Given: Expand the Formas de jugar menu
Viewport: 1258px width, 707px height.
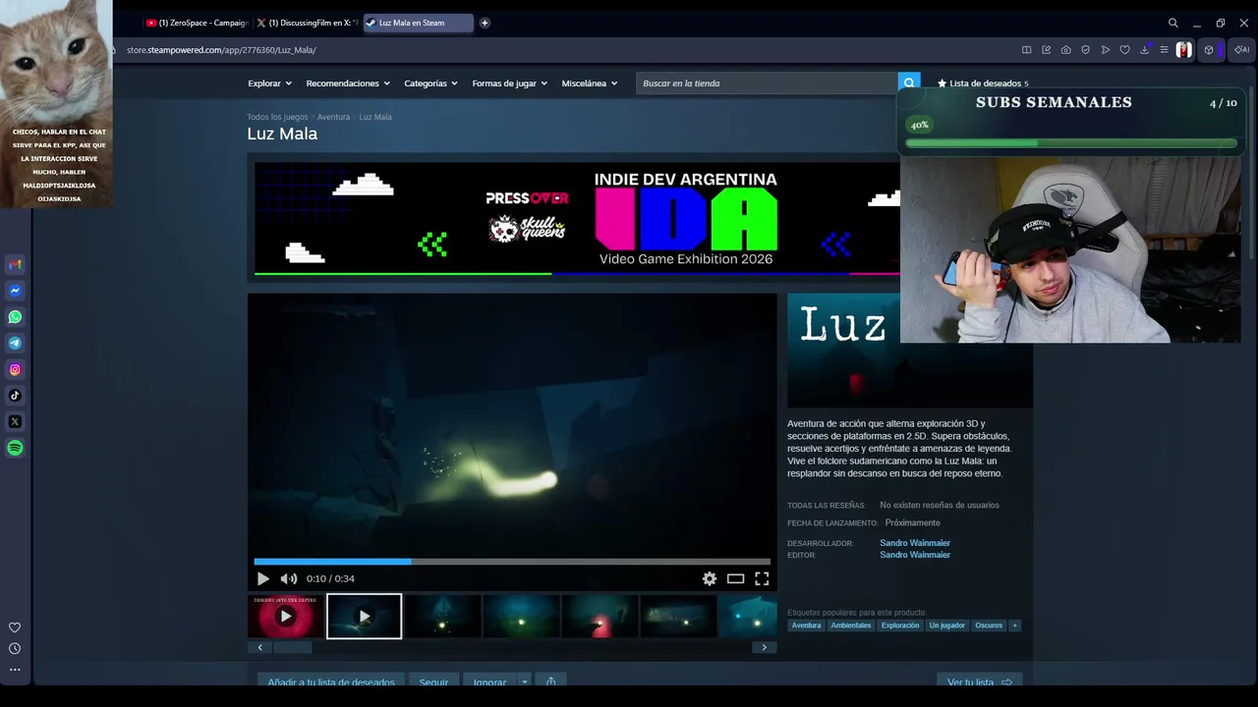Looking at the screenshot, I should (x=510, y=83).
